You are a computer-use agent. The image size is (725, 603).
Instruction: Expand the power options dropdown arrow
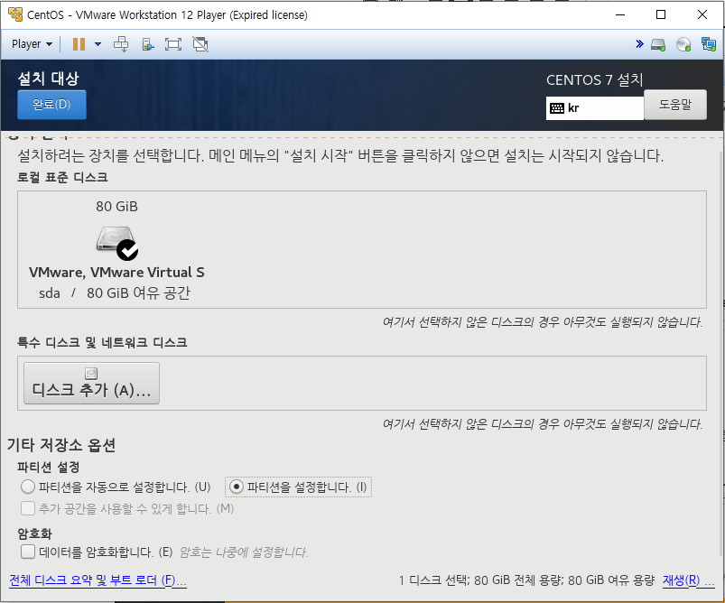[98, 44]
